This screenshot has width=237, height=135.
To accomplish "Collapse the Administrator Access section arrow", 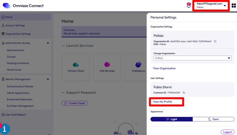I will [48, 43].
